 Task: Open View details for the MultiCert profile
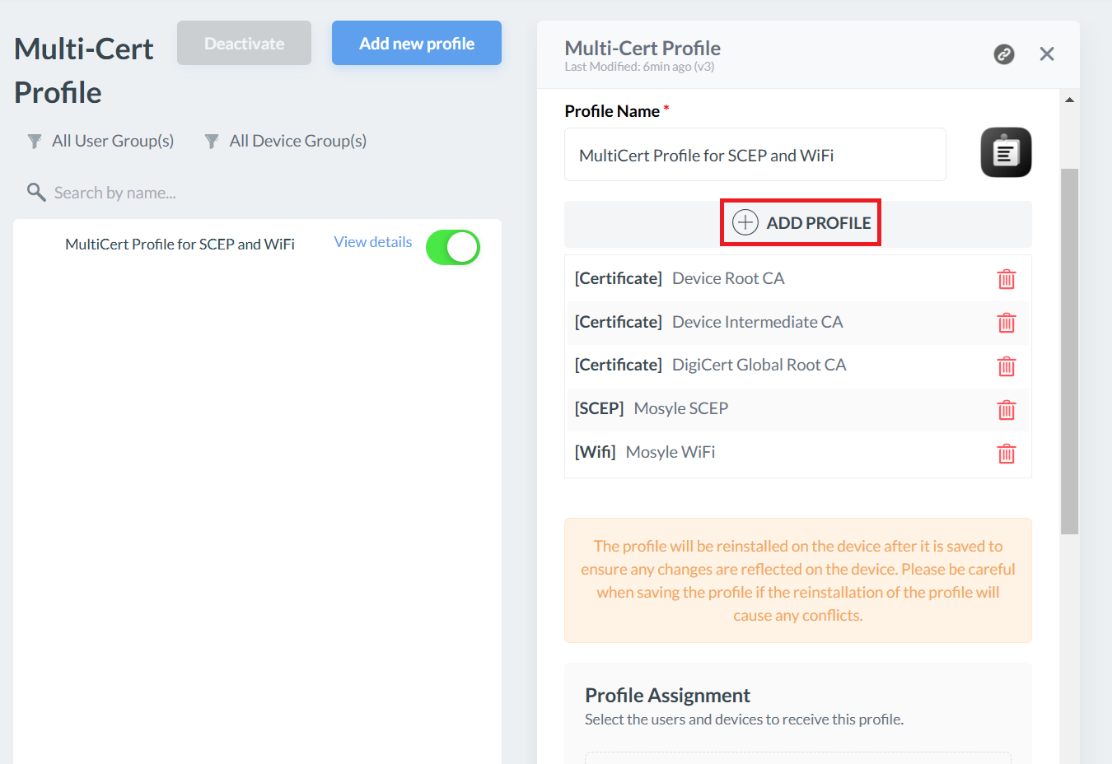pyautogui.click(x=373, y=242)
